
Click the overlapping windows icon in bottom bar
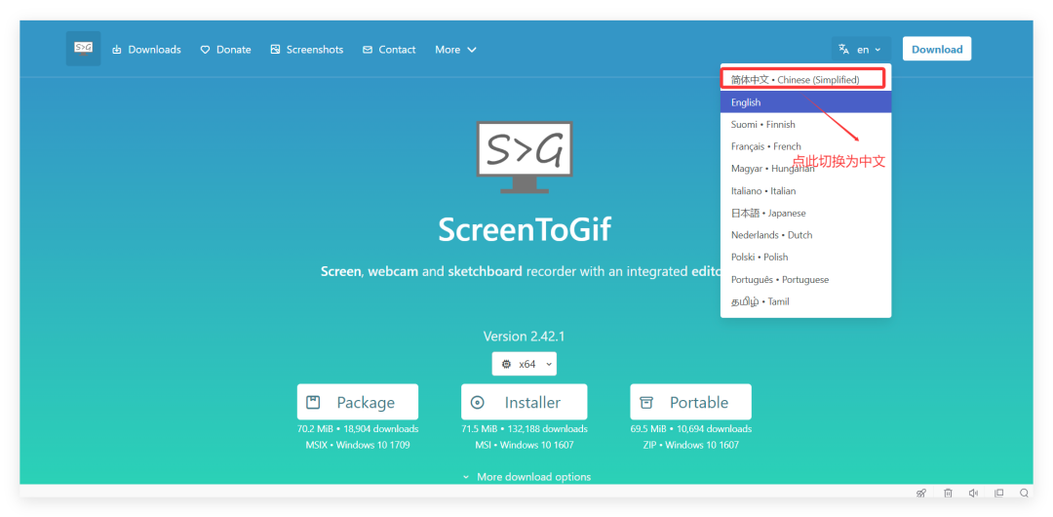point(998,493)
